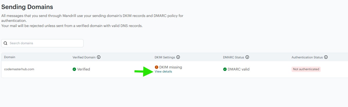Select the orange DKIM missing warning icon
The image size is (348, 107).
[157, 67]
